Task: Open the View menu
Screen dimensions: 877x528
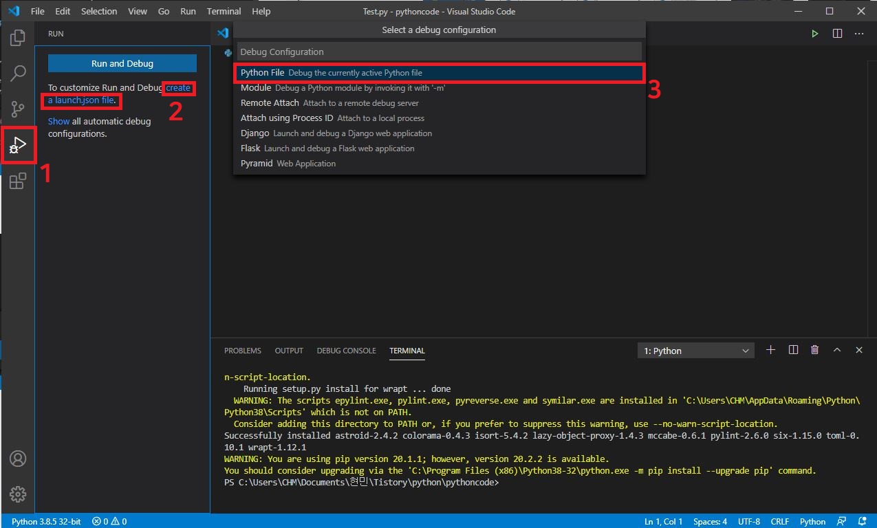Action: (x=138, y=12)
